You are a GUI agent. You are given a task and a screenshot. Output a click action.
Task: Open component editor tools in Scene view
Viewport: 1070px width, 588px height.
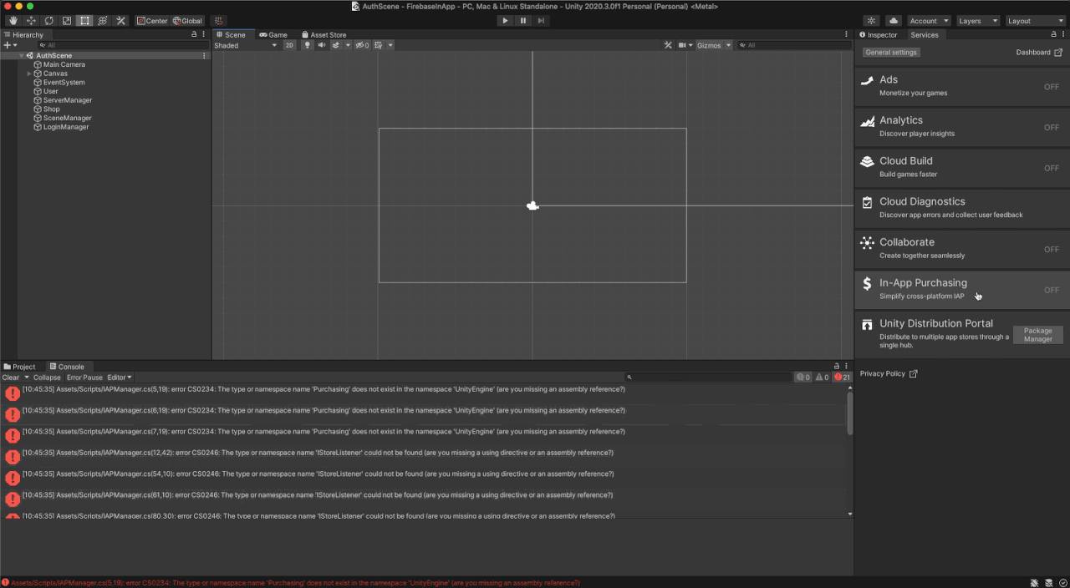[668, 45]
